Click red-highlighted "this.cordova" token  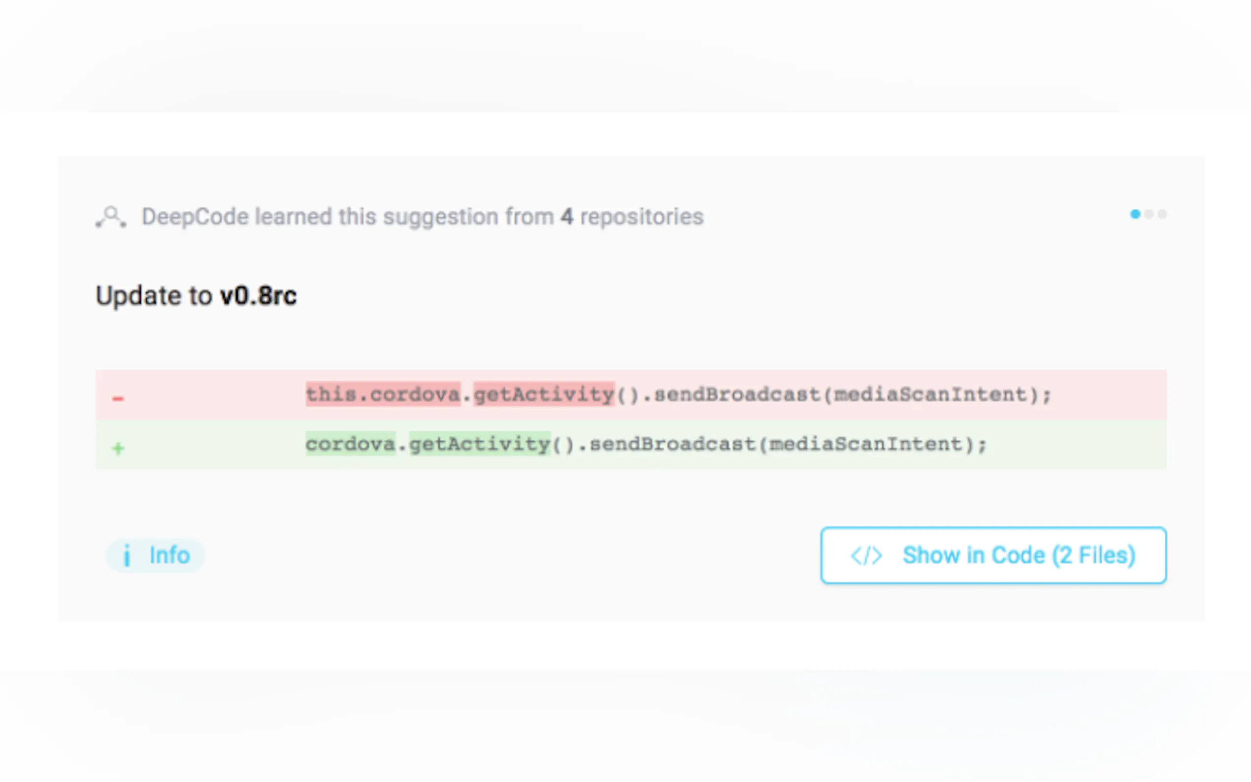[383, 394]
